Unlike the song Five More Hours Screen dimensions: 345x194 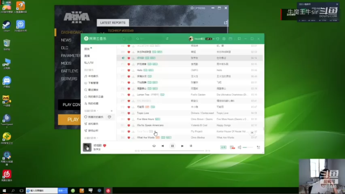click(129, 119)
